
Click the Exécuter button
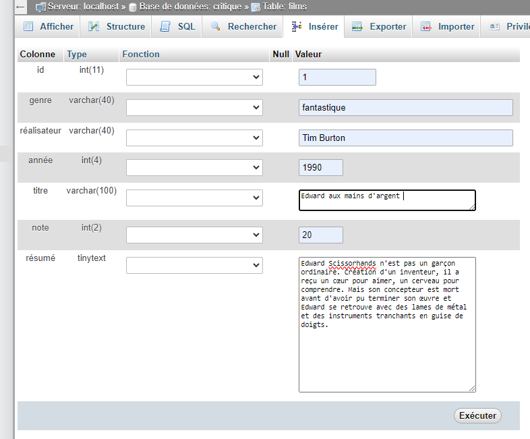click(x=477, y=415)
